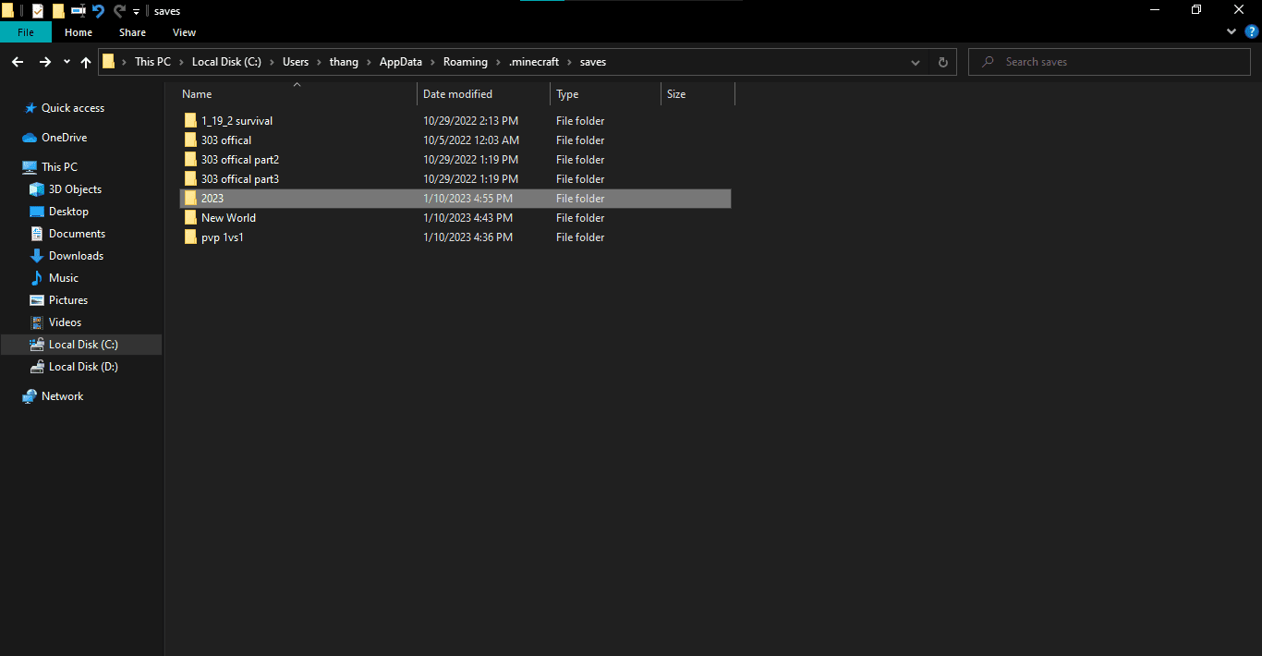Click date 10/29/2022 2:13 PM

pyautogui.click(x=470, y=121)
